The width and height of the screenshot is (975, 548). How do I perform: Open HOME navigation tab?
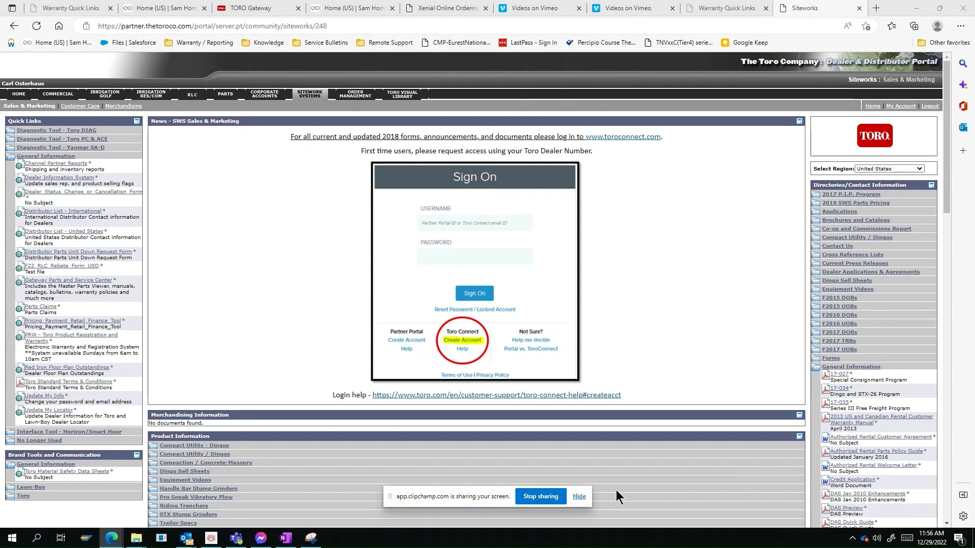19,94
